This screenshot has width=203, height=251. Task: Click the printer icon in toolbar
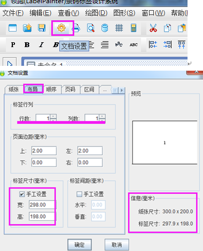click(76, 28)
